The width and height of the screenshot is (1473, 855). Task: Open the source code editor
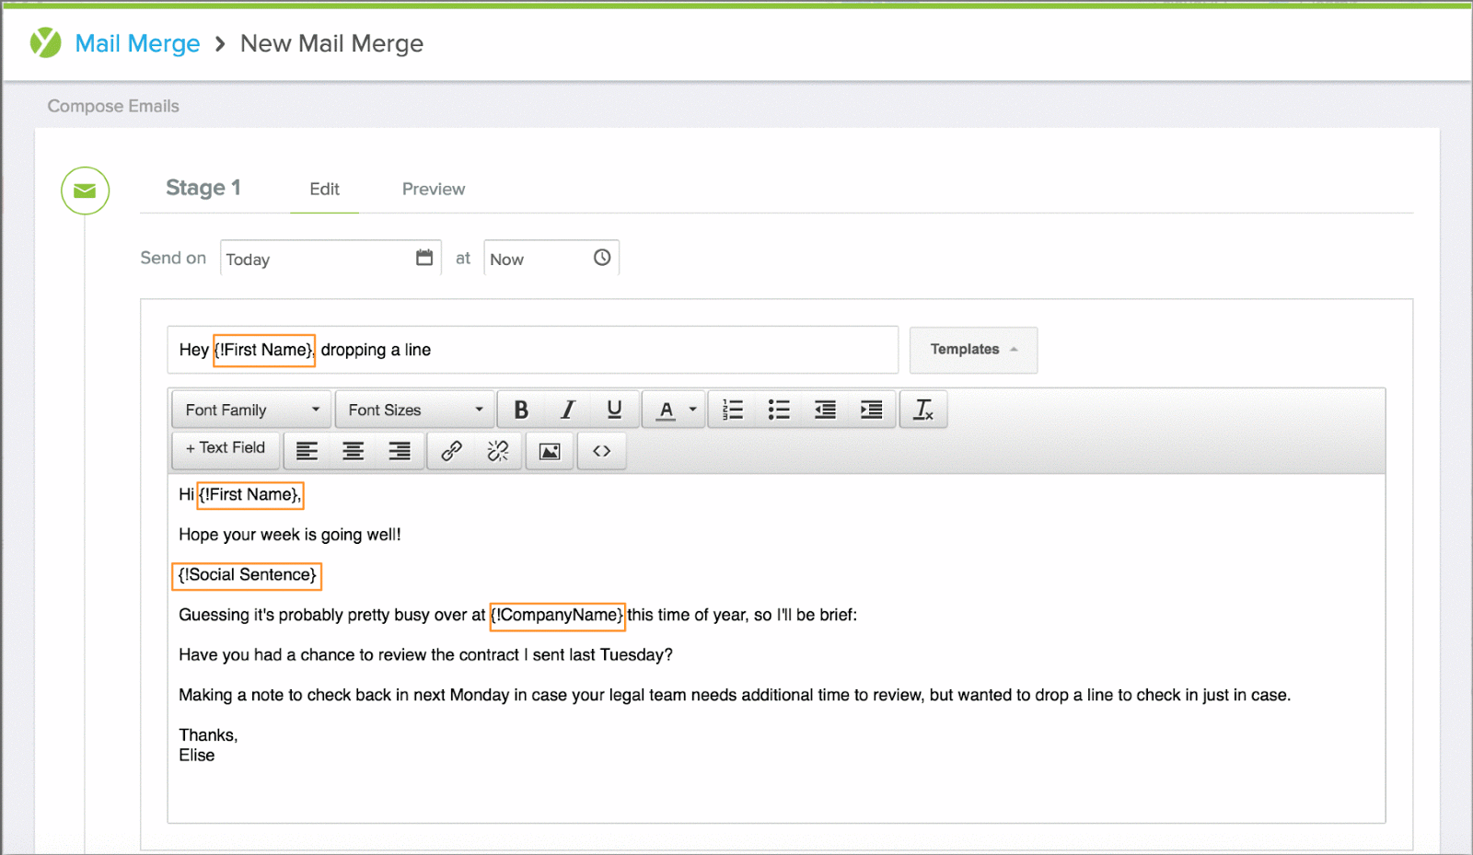(601, 451)
